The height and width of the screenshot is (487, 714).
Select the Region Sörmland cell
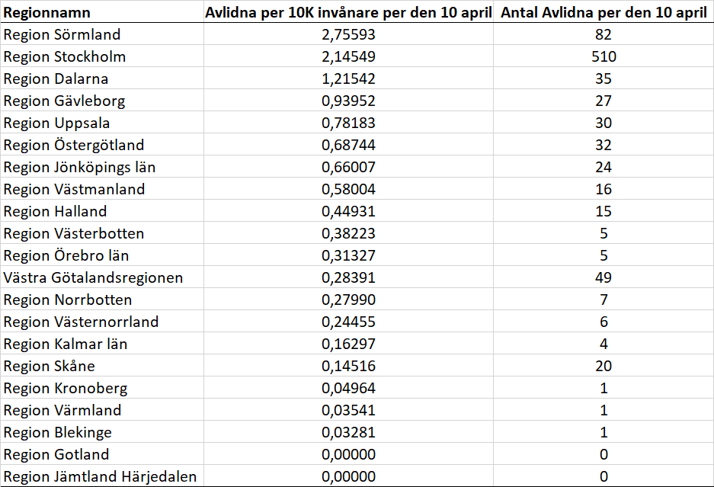62,34
